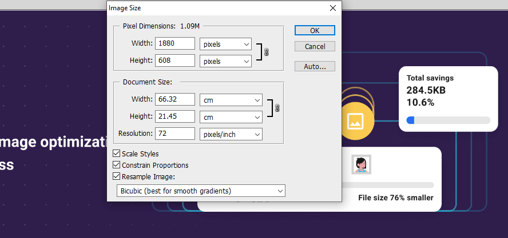Click Total savings progress bar
This screenshot has width=508, height=238.
tap(449, 120)
